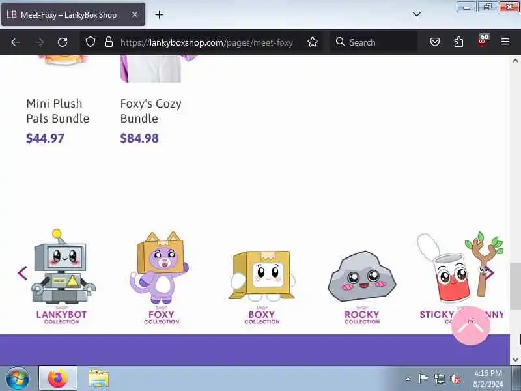Go back to the previous page
This screenshot has width=521, height=391.
16,42
